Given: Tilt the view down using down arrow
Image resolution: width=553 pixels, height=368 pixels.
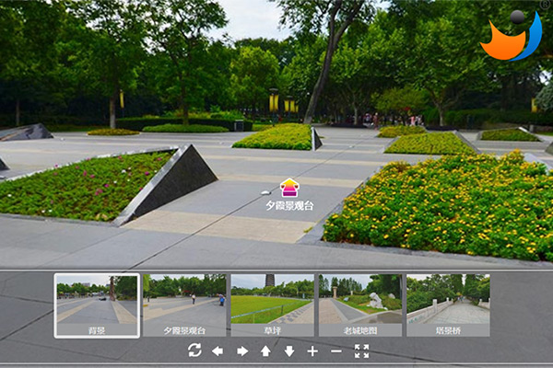Looking at the screenshot, I should point(288,351).
